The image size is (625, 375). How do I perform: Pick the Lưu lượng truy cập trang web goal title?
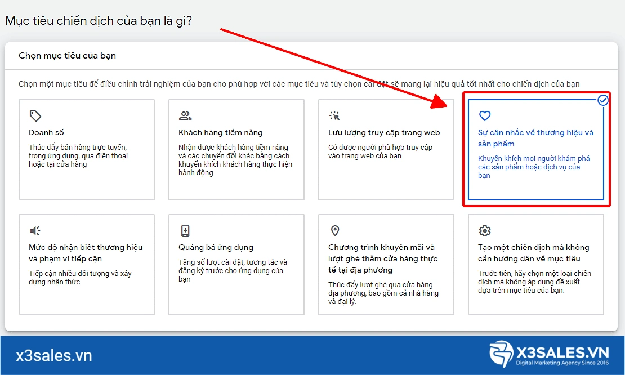point(384,133)
